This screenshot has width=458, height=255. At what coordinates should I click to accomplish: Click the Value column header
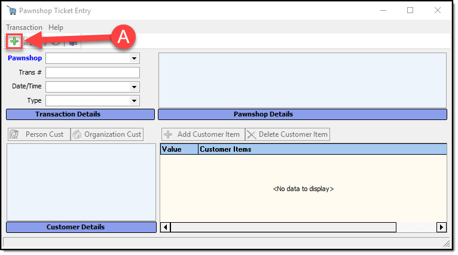179,149
